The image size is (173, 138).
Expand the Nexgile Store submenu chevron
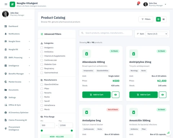pyautogui.click(x=29, y=41)
